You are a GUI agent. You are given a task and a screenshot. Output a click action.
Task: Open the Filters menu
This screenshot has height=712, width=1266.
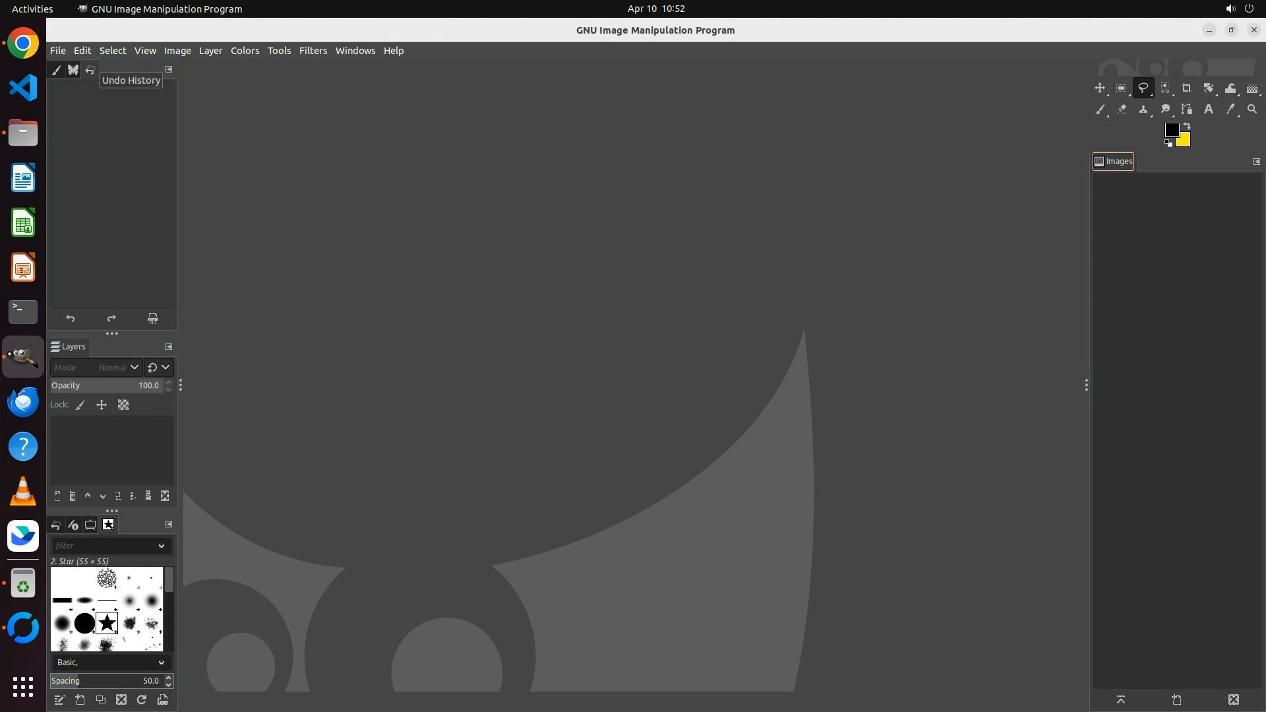(x=313, y=51)
